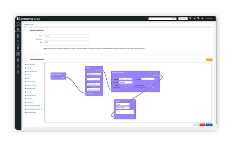Image resolution: width=232 pixels, height=146 pixels.
Task: Click the Inserisci Impegno Prosegui output dot
Action: (160, 75)
